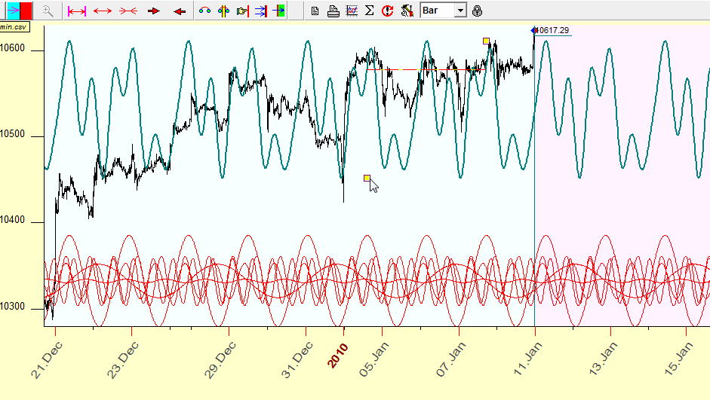Click the printer icon
Viewport: 710px width, 400px height.
[333, 11]
